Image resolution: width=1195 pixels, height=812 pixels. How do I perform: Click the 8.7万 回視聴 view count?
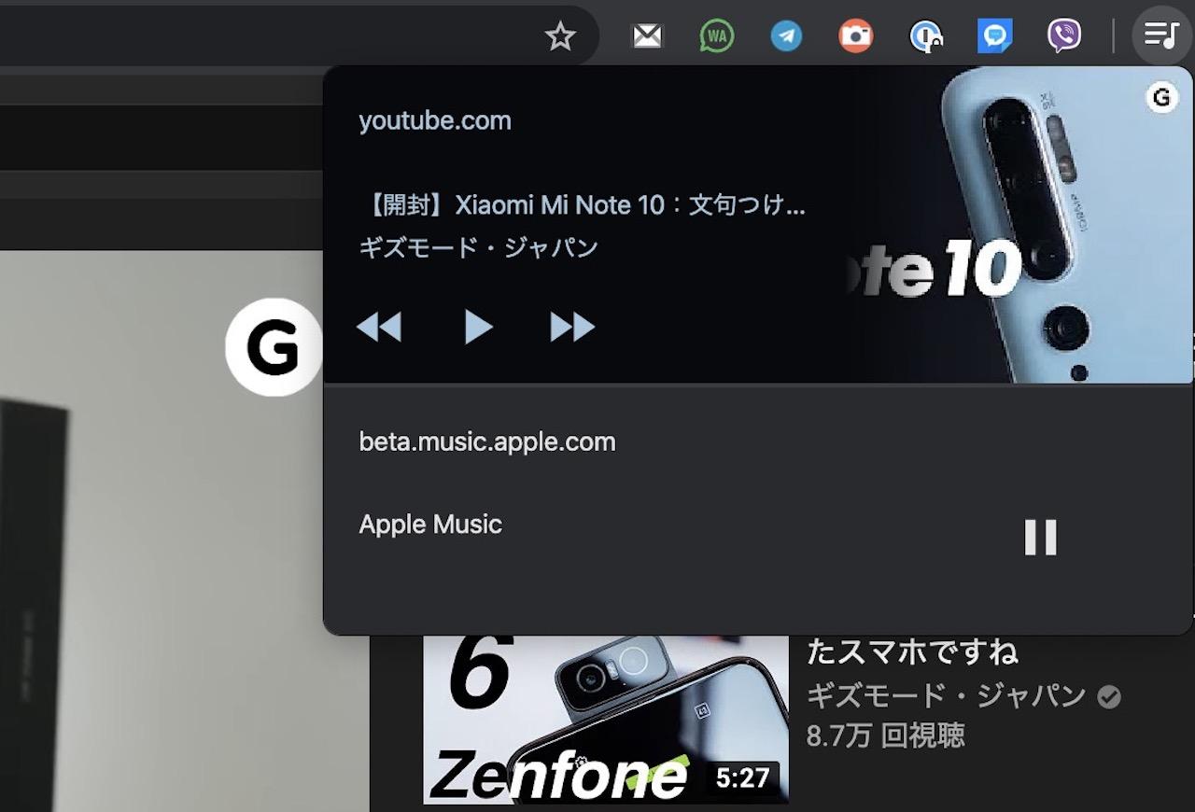pos(885,736)
